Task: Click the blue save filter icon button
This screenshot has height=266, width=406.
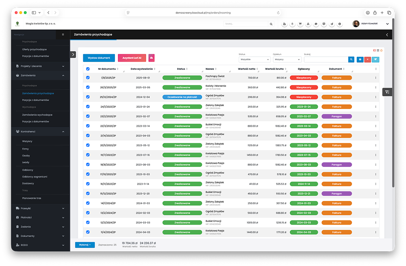Action: point(360,59)
